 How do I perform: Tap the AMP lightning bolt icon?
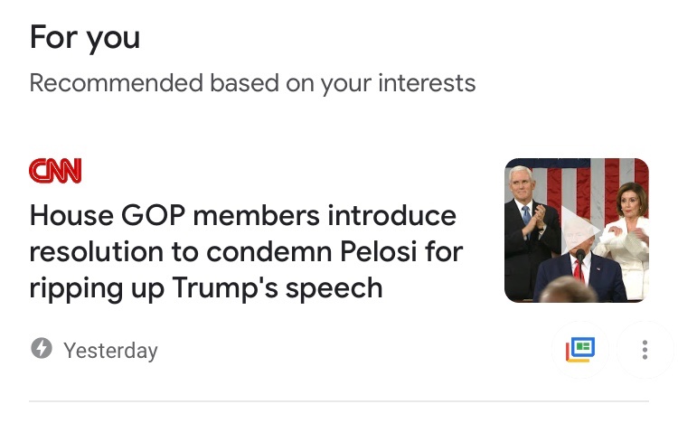41,349
